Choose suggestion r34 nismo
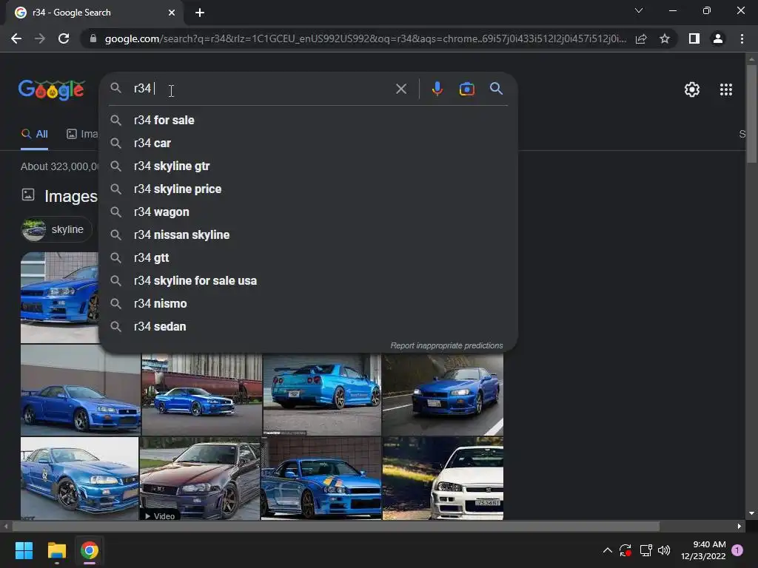 308,304
